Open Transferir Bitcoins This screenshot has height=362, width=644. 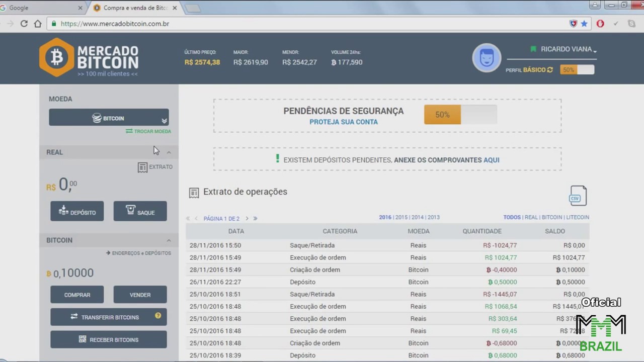[x=109, y=317]
